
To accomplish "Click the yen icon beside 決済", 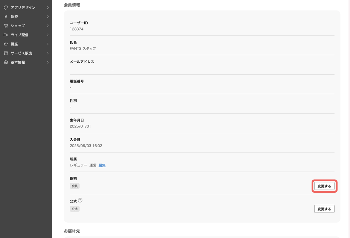I will [6, 17].
